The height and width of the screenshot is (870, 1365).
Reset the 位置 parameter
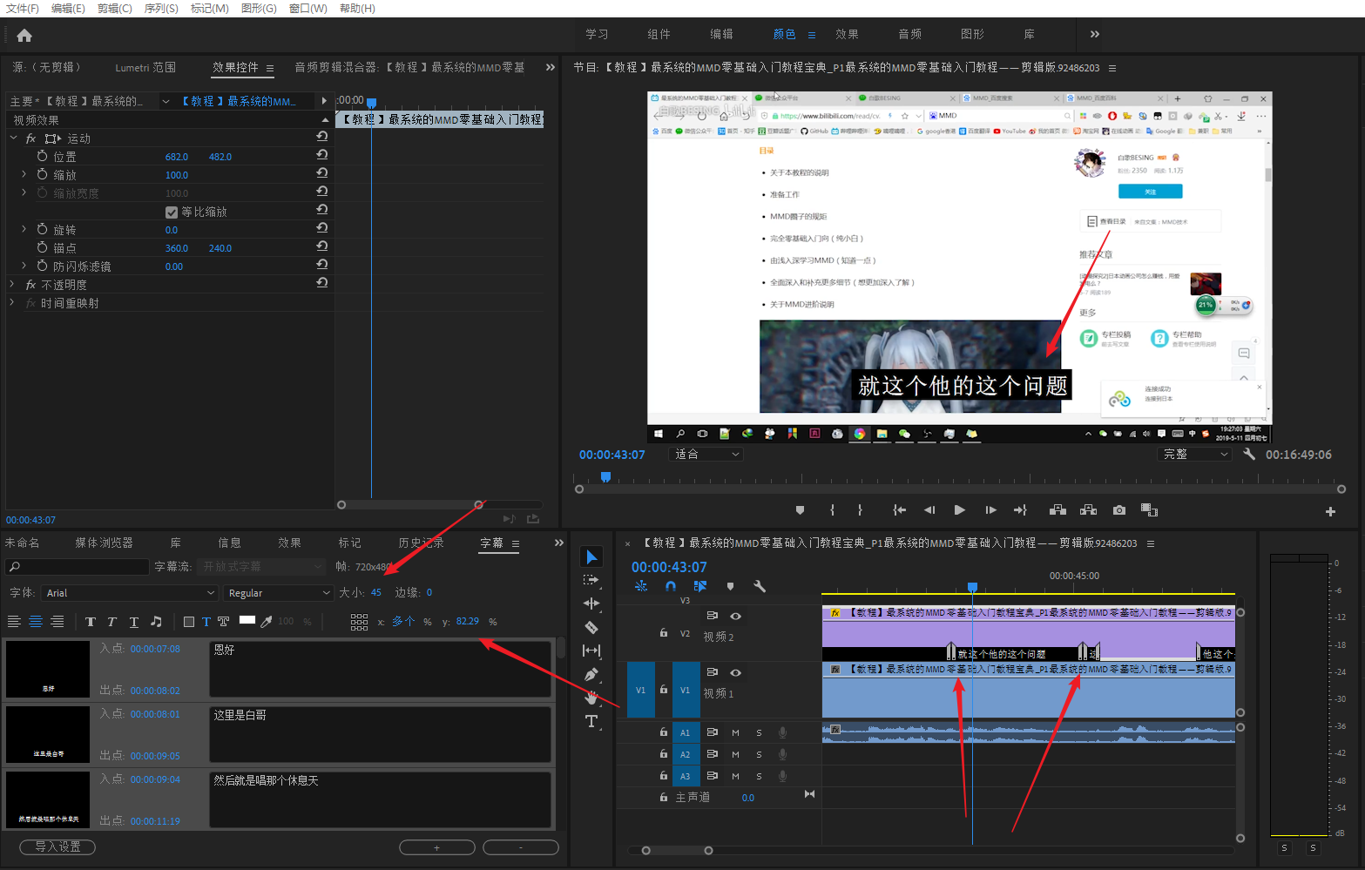(322, 154)
